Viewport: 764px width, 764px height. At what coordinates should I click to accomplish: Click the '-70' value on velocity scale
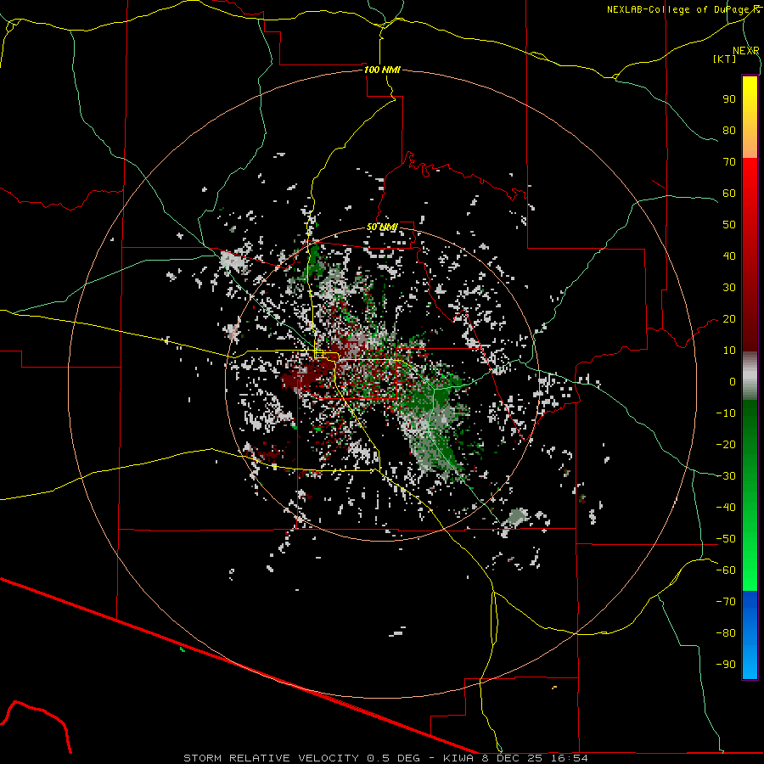coord(726,602)
